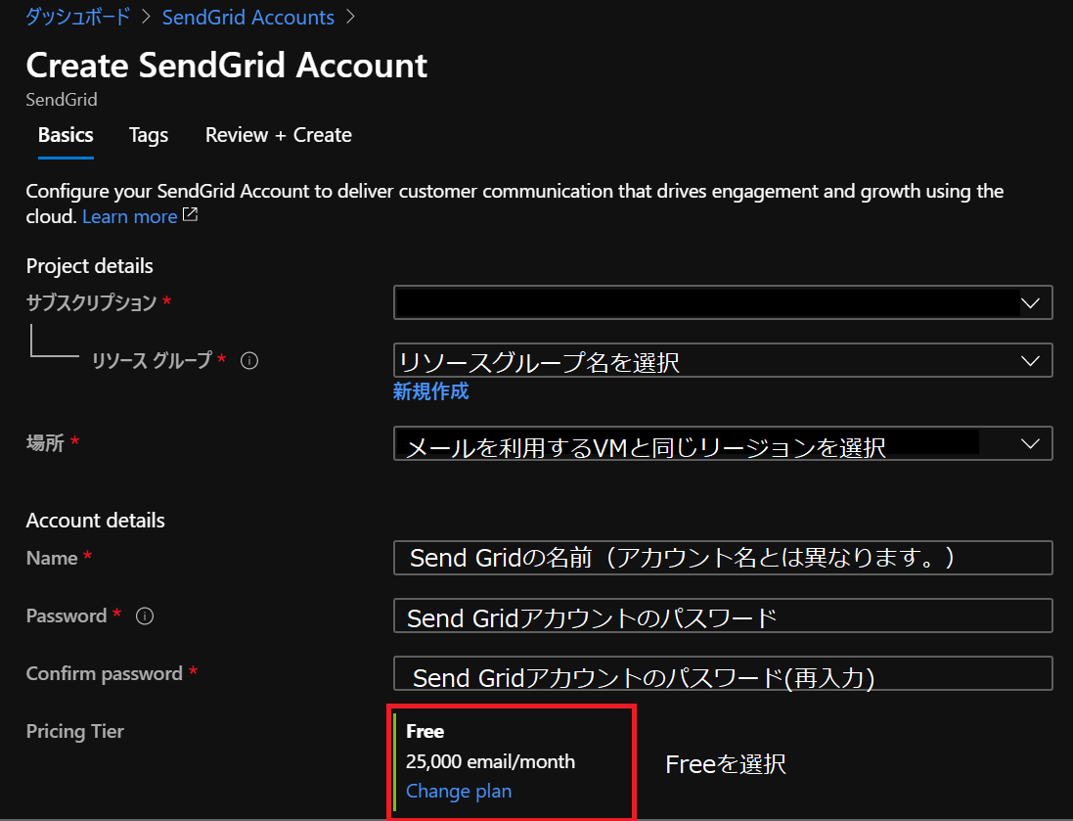Open the リソース グループ dropdown
Viewport: 1073px width, 821px height.
[x=723, y=361]
